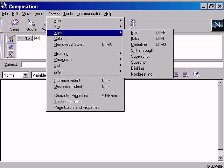Open Page Colors and Properties
Image resolution: width=224 pixels, height=168 pixels.
point(85,107)
